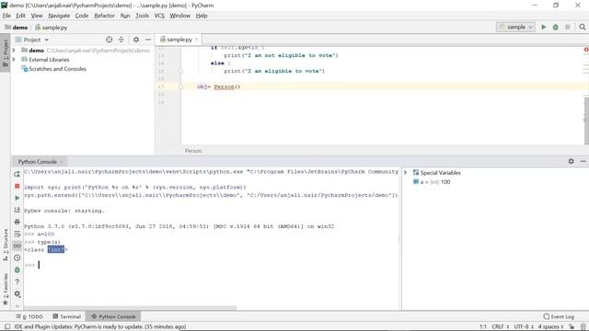Image resolution: width=589 pixels, height=331 pixels.
Task: Open the Refactor menu
Action: [104, 16]
